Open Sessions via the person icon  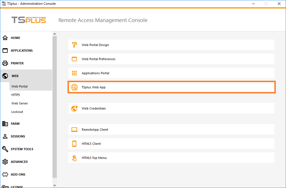pos(5,136)
